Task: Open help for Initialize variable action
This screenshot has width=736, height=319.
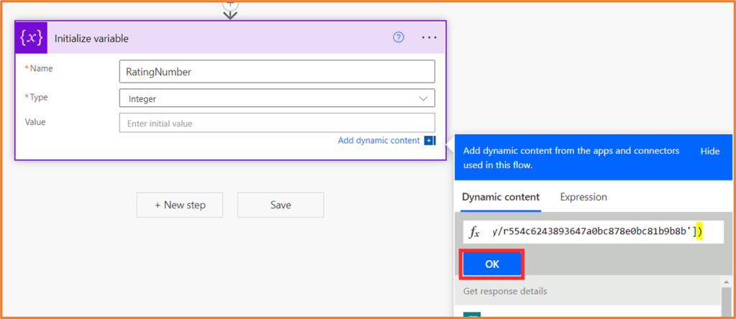Action: tap(399, 37)
